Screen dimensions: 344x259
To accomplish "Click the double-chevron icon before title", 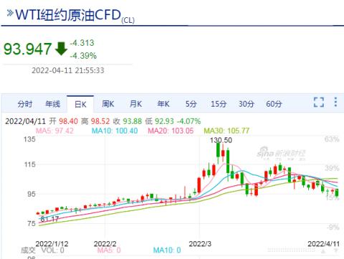I will [x=10, y=13].
